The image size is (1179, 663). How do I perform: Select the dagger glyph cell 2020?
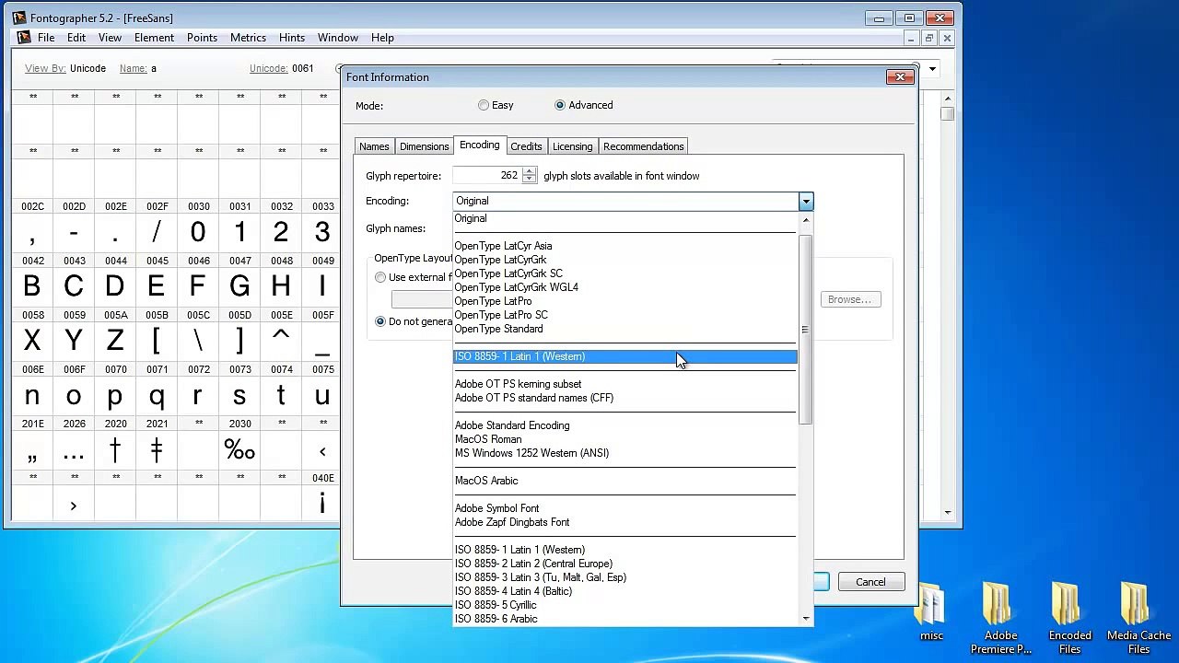pos(115,450)
